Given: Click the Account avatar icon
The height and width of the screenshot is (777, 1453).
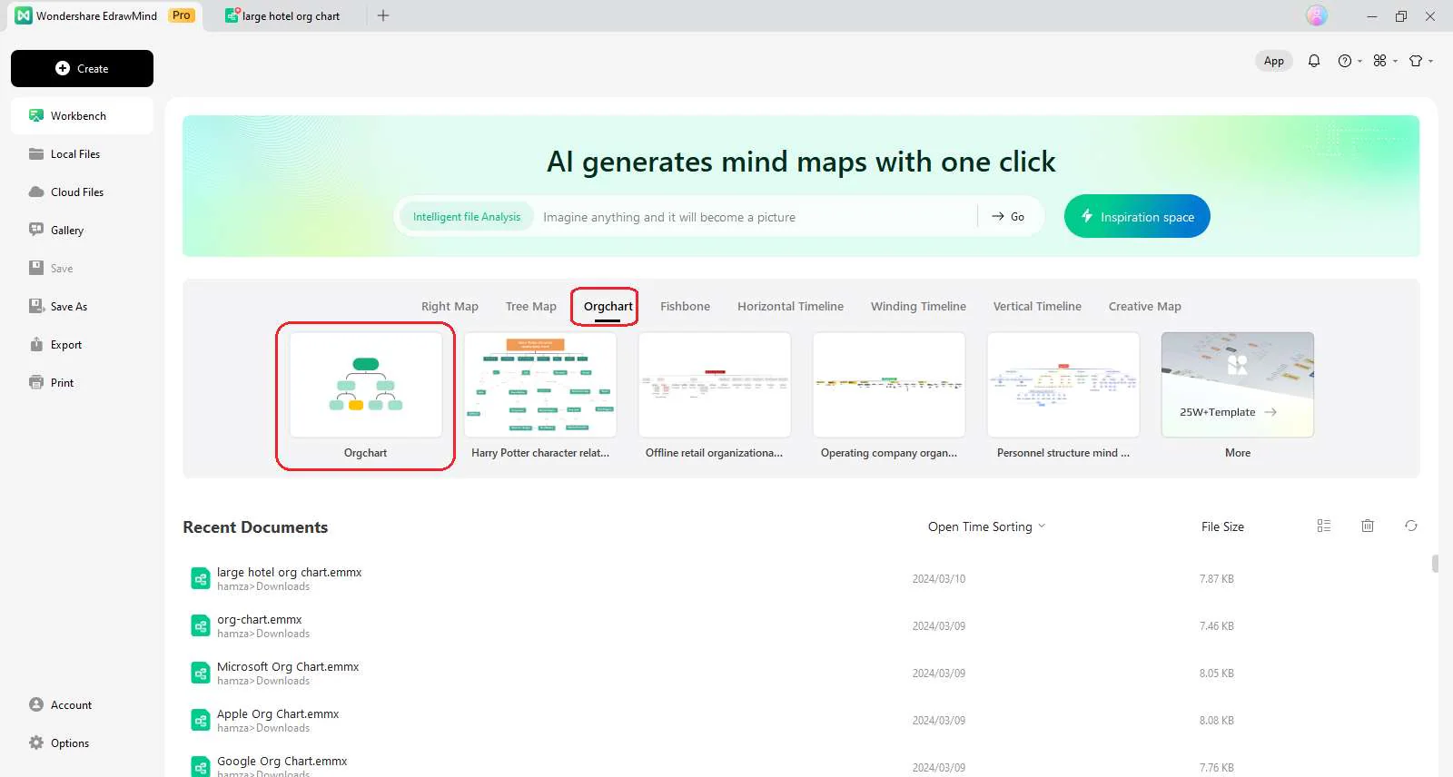Looking at the screenshot, I should 36,704.
